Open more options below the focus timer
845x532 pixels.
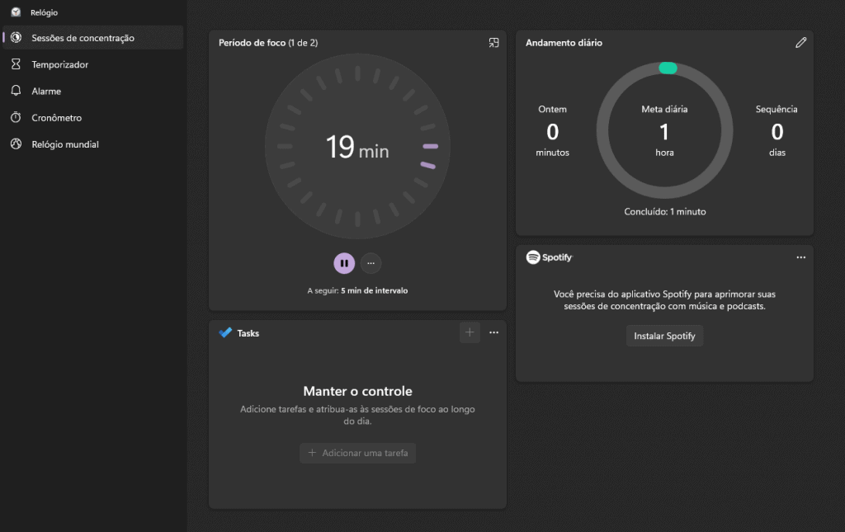(371, 262)
